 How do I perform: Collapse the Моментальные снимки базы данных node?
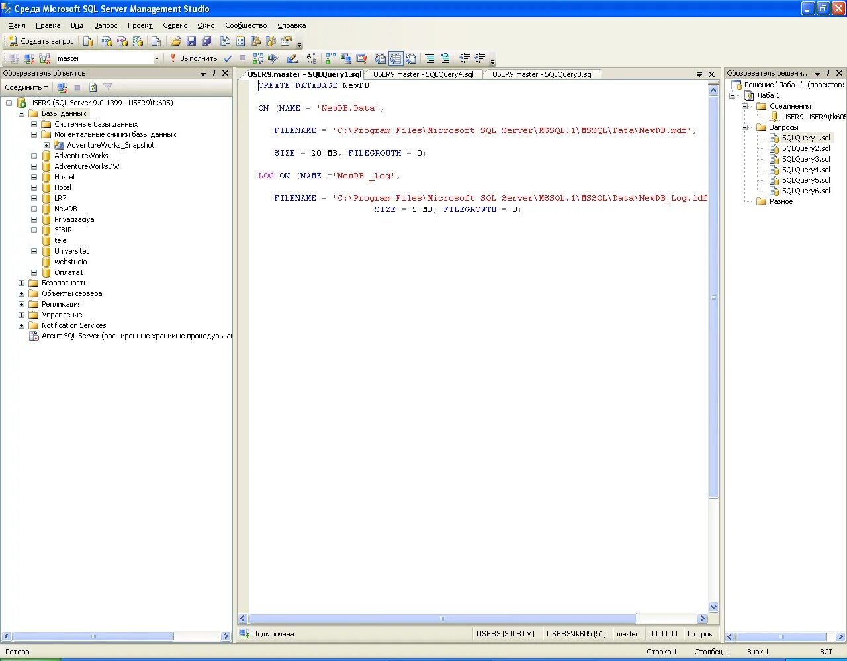(x=34, y=134)
